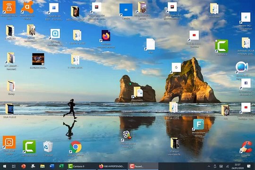Open the Facebook shortcut on the desktop
This screenshot has height=170, width=255.
click(246, 83)
